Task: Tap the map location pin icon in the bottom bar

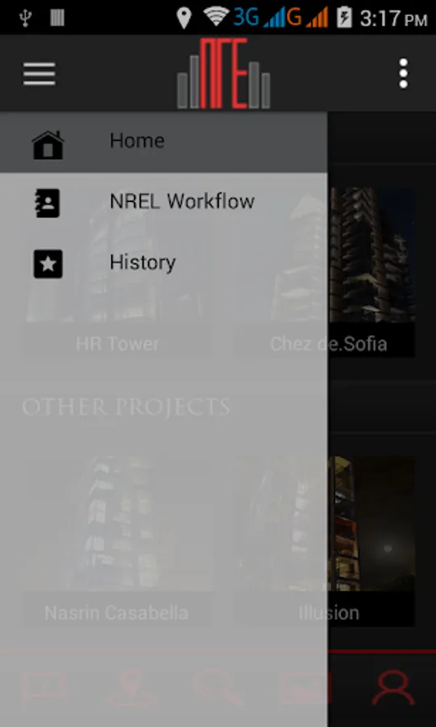Action: (x=131, y=688)
